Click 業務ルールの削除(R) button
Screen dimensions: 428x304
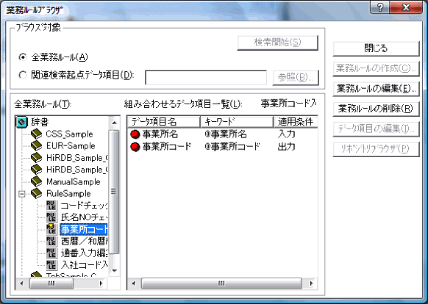376,109
